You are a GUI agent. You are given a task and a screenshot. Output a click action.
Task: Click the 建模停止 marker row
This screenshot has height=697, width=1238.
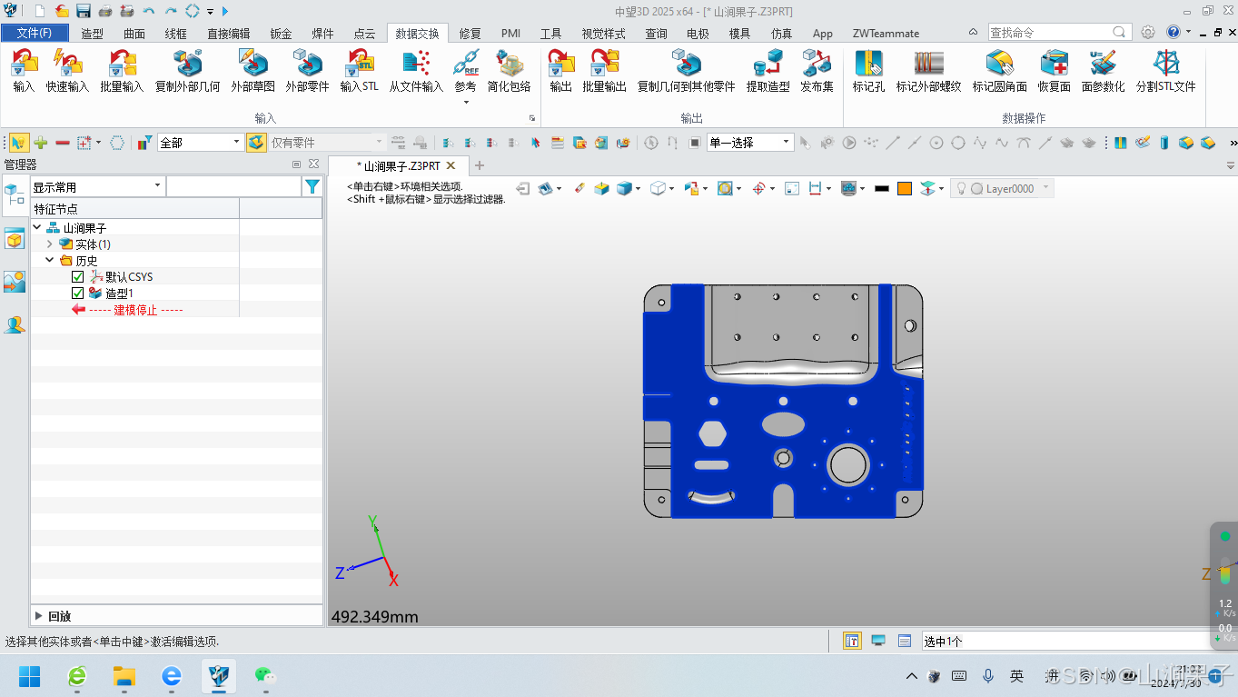tap(134, 310)
